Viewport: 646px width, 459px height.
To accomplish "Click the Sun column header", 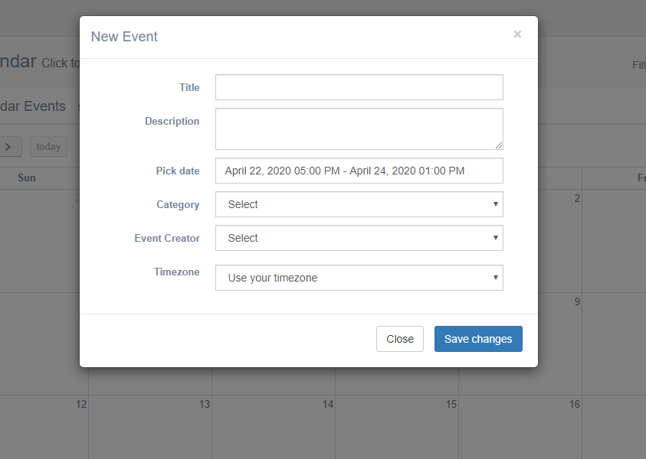I will click(27, 177).
